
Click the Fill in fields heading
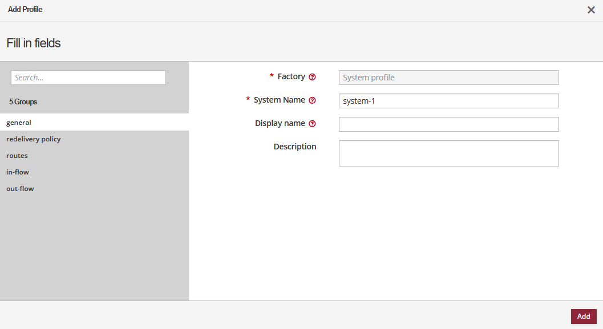[x=33, y=42]
